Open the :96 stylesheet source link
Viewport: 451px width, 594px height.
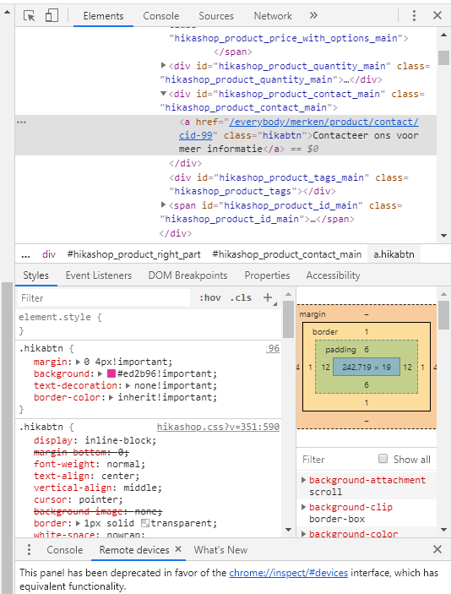click(273, 348)
